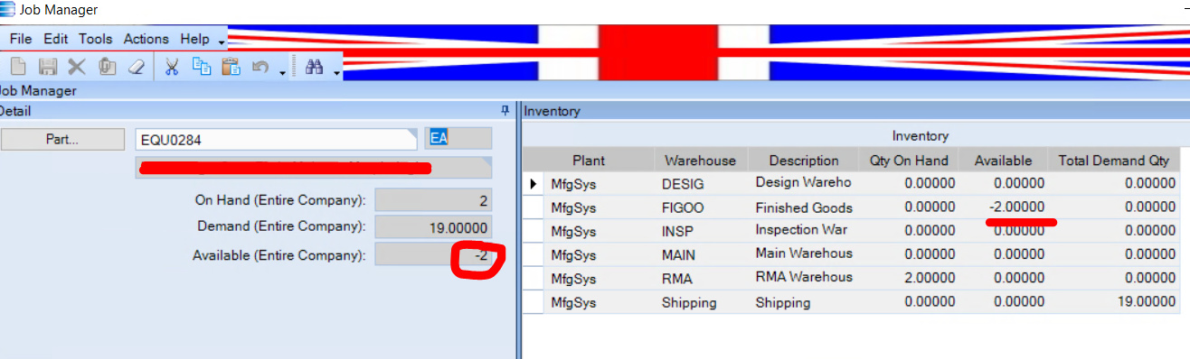Sort by the Total Demand Qty column header
The height and width of the screenshot is (359, 1190).
point(1114,161)
